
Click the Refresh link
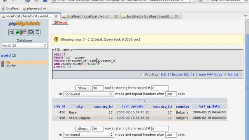click(233, 75)
